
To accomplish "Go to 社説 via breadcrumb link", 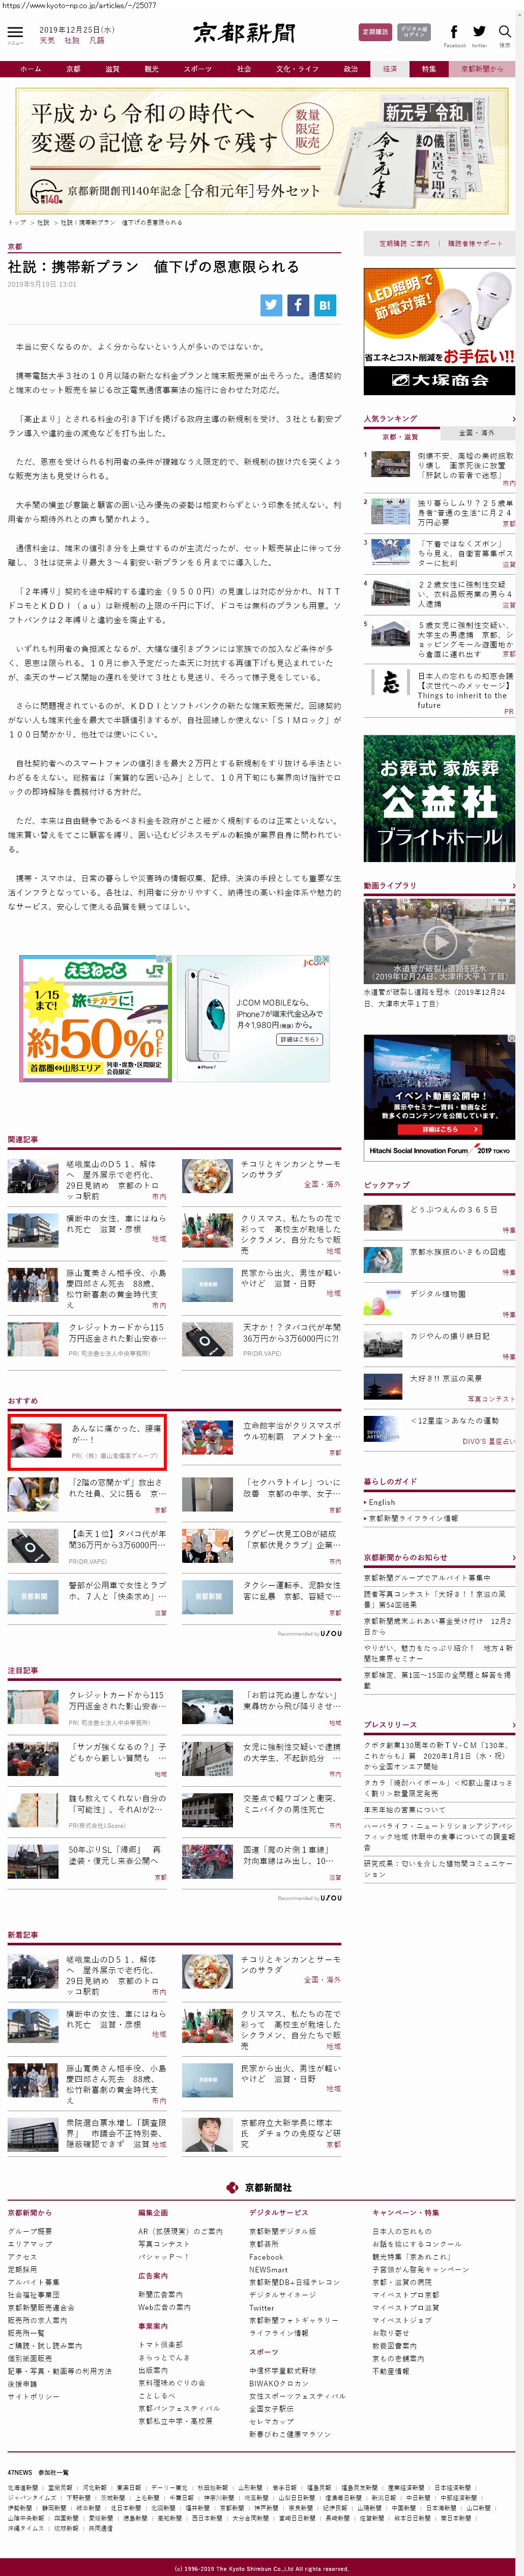I will pos(43,223).
